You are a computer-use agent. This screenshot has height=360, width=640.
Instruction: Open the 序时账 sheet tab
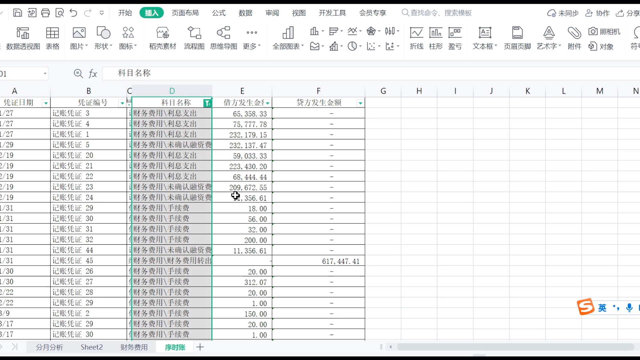(x=175, y=347)
